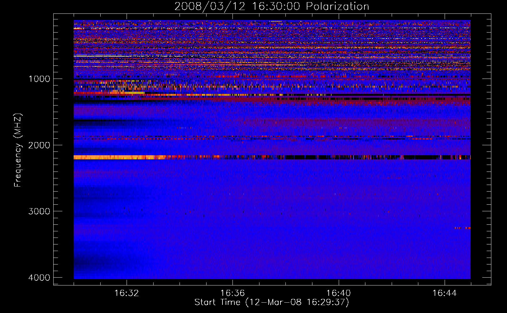Click the short red streak near 3250 MHz
The height and width of the screenshot is (313, 507).
point(463,228)
